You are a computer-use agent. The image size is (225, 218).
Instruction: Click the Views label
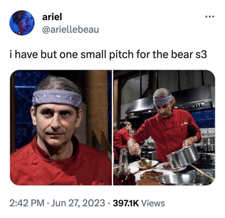pyautogui.click(x=153, y=203)
